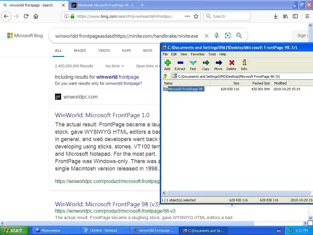Open Bing visual search camera icon
The height and width of the screenshot is (235, 313).
tap(227, 35)
